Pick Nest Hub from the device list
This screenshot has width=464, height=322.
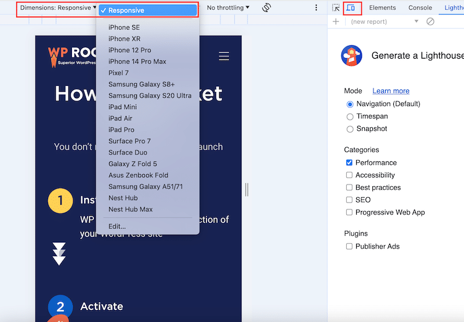(123, 198)
